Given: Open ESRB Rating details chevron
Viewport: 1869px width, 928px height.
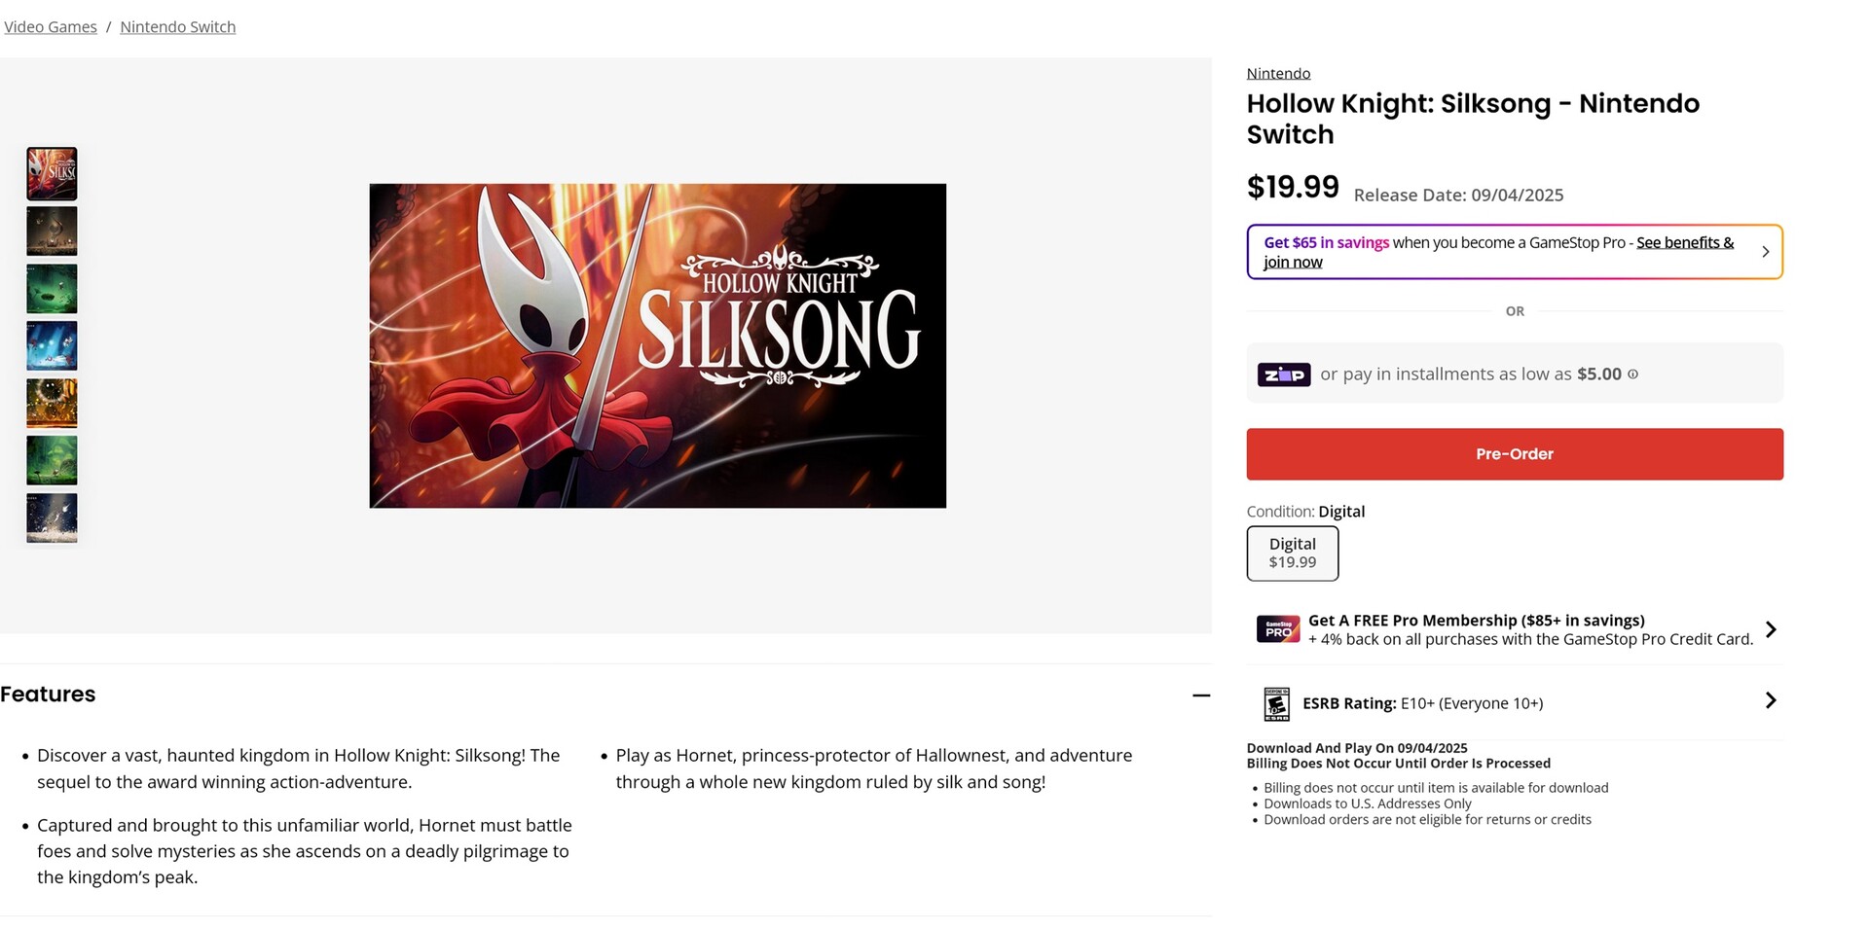Looking at the screenshot, I should point(1770,701).
